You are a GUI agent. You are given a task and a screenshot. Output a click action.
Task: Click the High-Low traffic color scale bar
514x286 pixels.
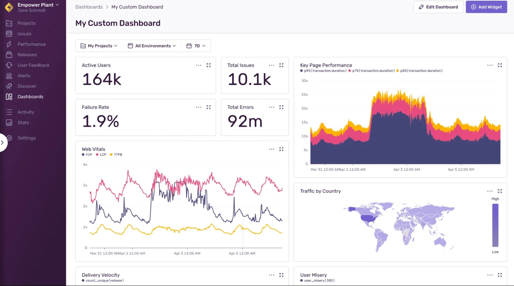pos(495,225)
